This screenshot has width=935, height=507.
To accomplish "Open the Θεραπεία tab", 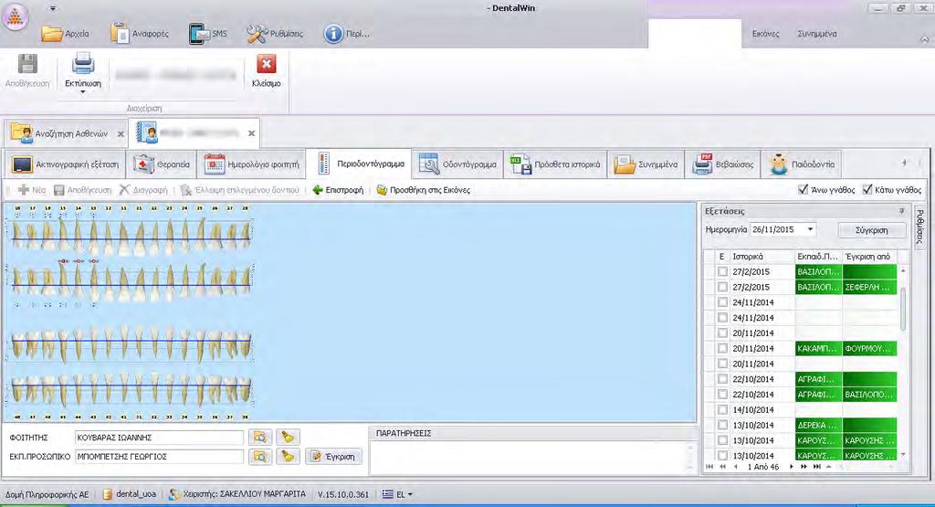I will [162, 164].
